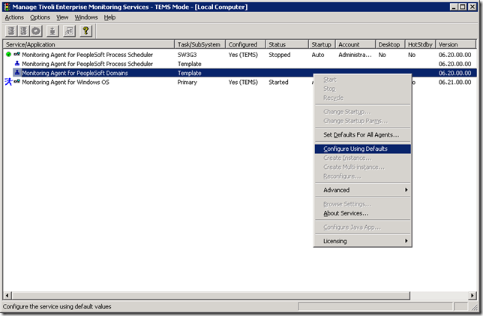Click the Administra… account cell

pyautogui.click(x=355, y=55)
